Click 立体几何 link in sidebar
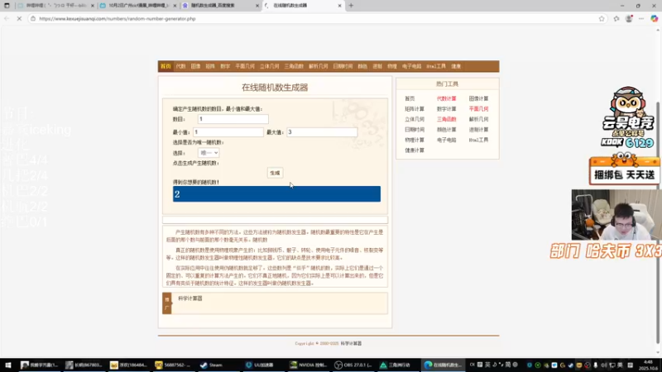The image size is (662, 372). (x=415, y=119)
